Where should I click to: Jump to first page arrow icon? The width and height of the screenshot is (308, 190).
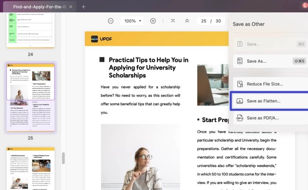[173, 21]
